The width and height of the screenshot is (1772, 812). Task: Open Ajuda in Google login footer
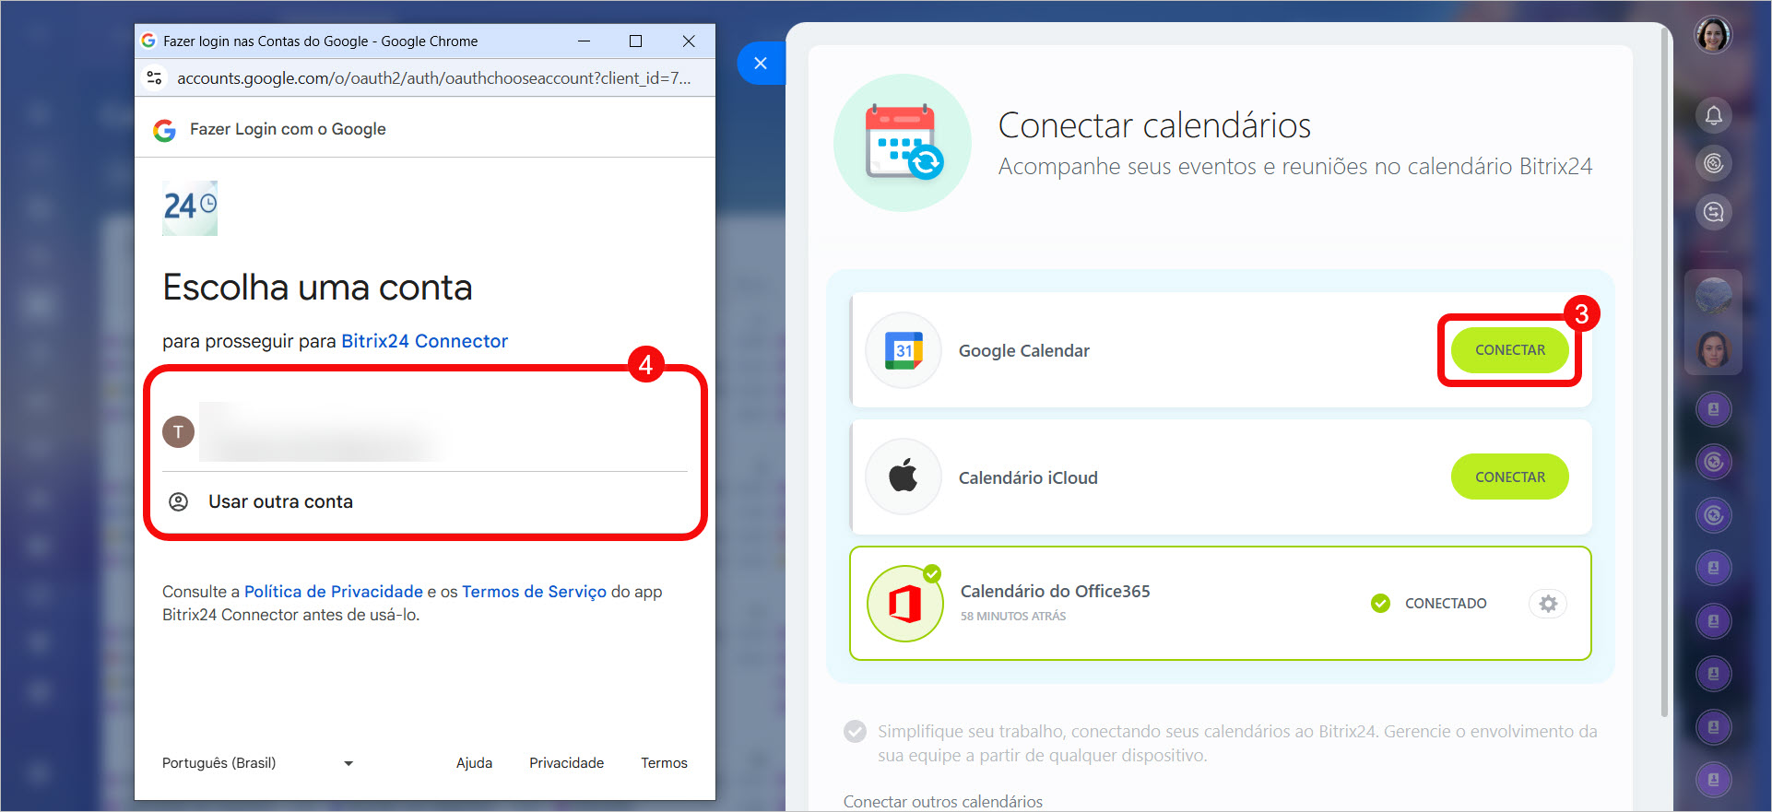click(474, 763)
